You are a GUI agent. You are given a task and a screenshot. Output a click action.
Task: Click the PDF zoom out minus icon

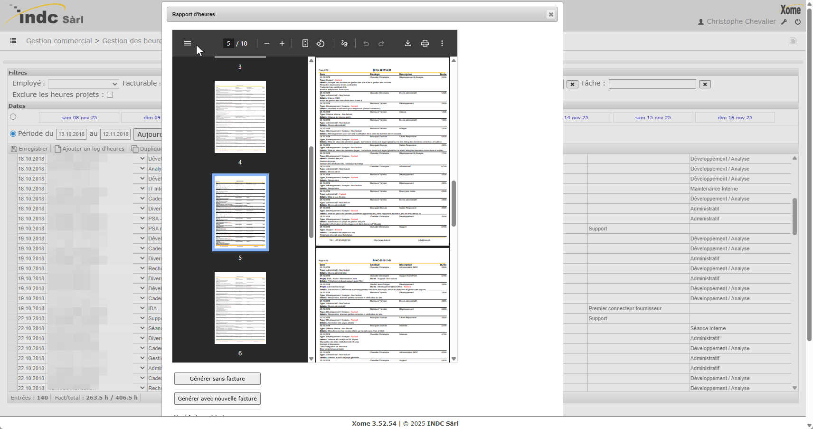[x=267, y=43]
